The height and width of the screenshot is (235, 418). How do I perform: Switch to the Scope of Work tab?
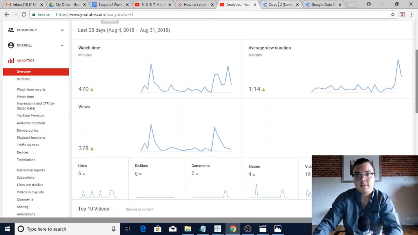tap(110, 5)
